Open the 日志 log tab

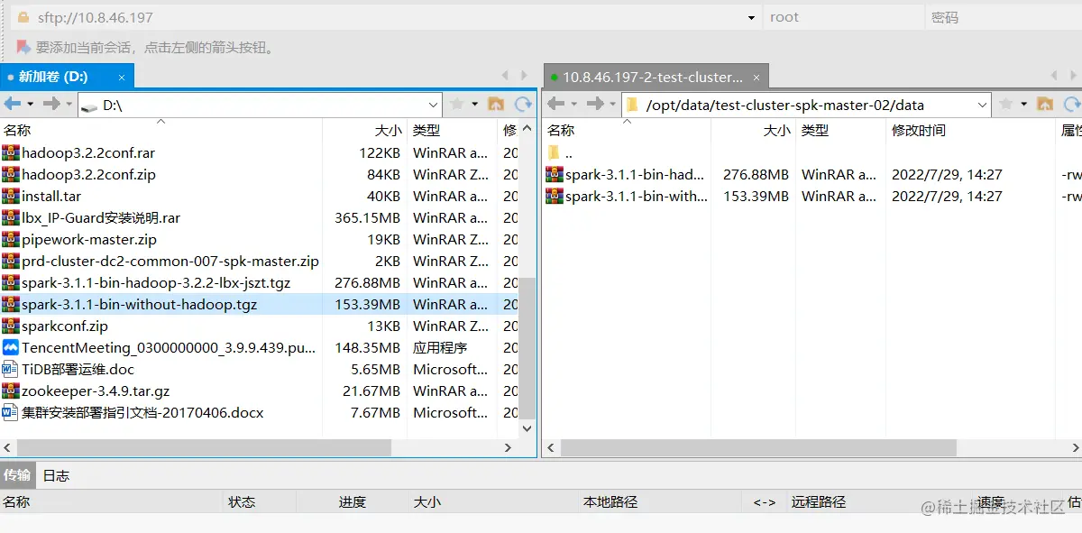pos(56,475)
